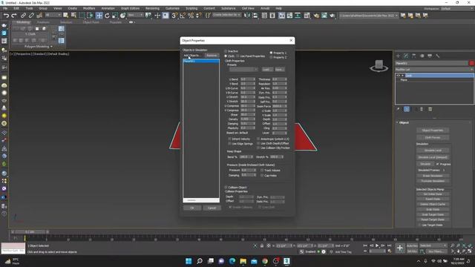Toggle the 3D Snaps icon

[x=174, y=16]
